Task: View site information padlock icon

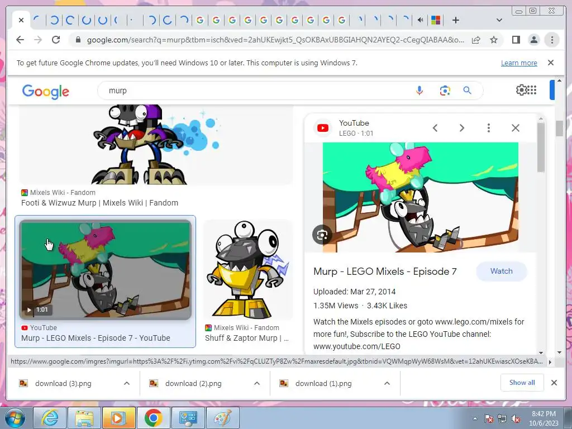Action: [x=78, y=40]
